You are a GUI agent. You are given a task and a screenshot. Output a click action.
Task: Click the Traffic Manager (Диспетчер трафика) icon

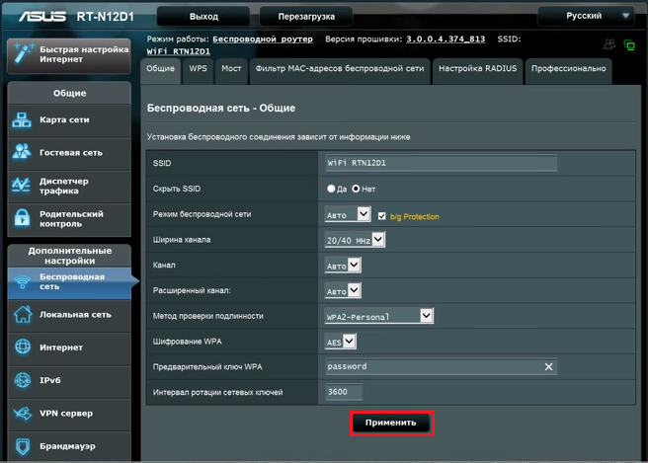tap(22, 187)
